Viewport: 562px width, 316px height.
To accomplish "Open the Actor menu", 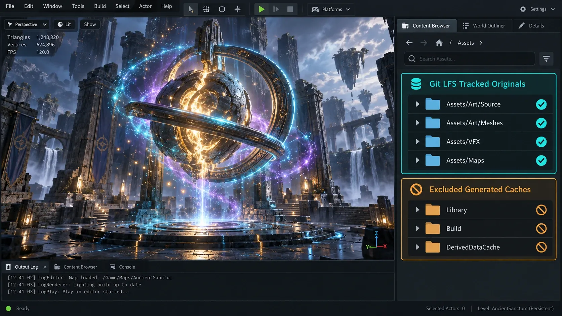I will 145,6.
